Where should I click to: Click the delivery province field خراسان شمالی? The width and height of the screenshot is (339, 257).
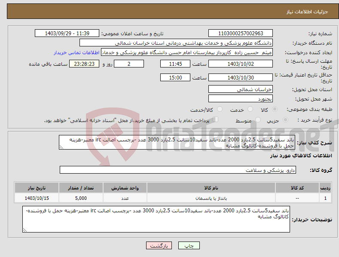pyautogui.click(x=241, y=89)
